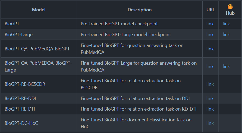Image resolution: width=242 pixels, height=133 pixels.
Task: Click the BioGPT-DC-HoC model name
Action: tap(21, 123)
